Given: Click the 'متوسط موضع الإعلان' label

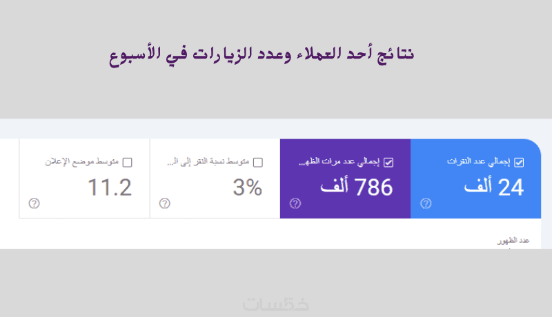Looking at the screenshot, I should pyautogui.click(x=81, y=163).
